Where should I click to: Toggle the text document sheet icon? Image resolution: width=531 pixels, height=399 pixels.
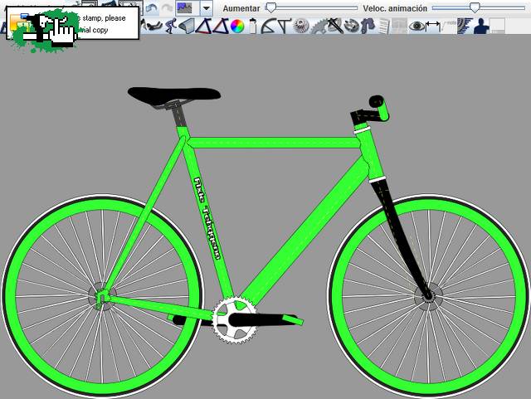point(384,27)
